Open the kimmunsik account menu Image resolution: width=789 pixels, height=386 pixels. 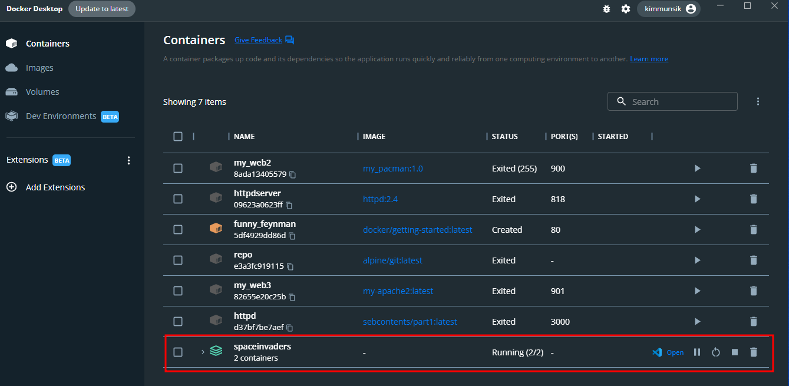click(x=669, y=9)
